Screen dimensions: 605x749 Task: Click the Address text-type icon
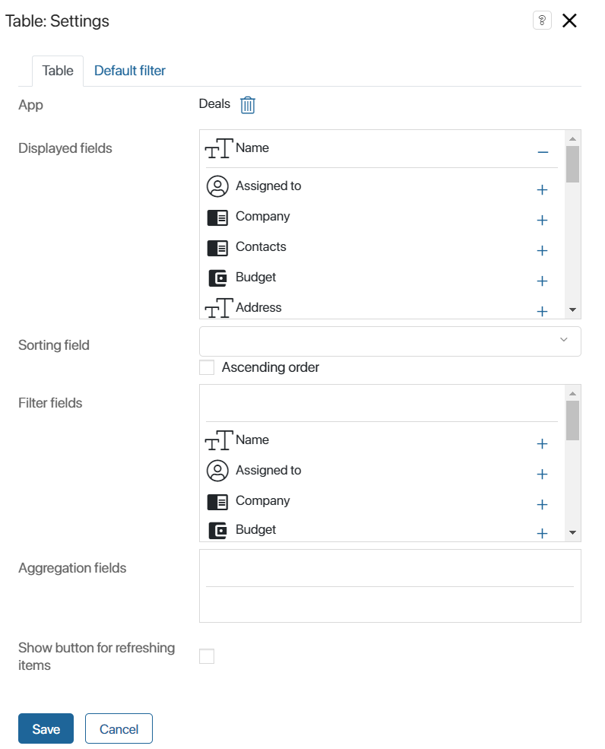[x=219, y=308]
